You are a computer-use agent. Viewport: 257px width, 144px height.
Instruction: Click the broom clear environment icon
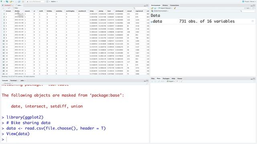[x=175, y=8]
